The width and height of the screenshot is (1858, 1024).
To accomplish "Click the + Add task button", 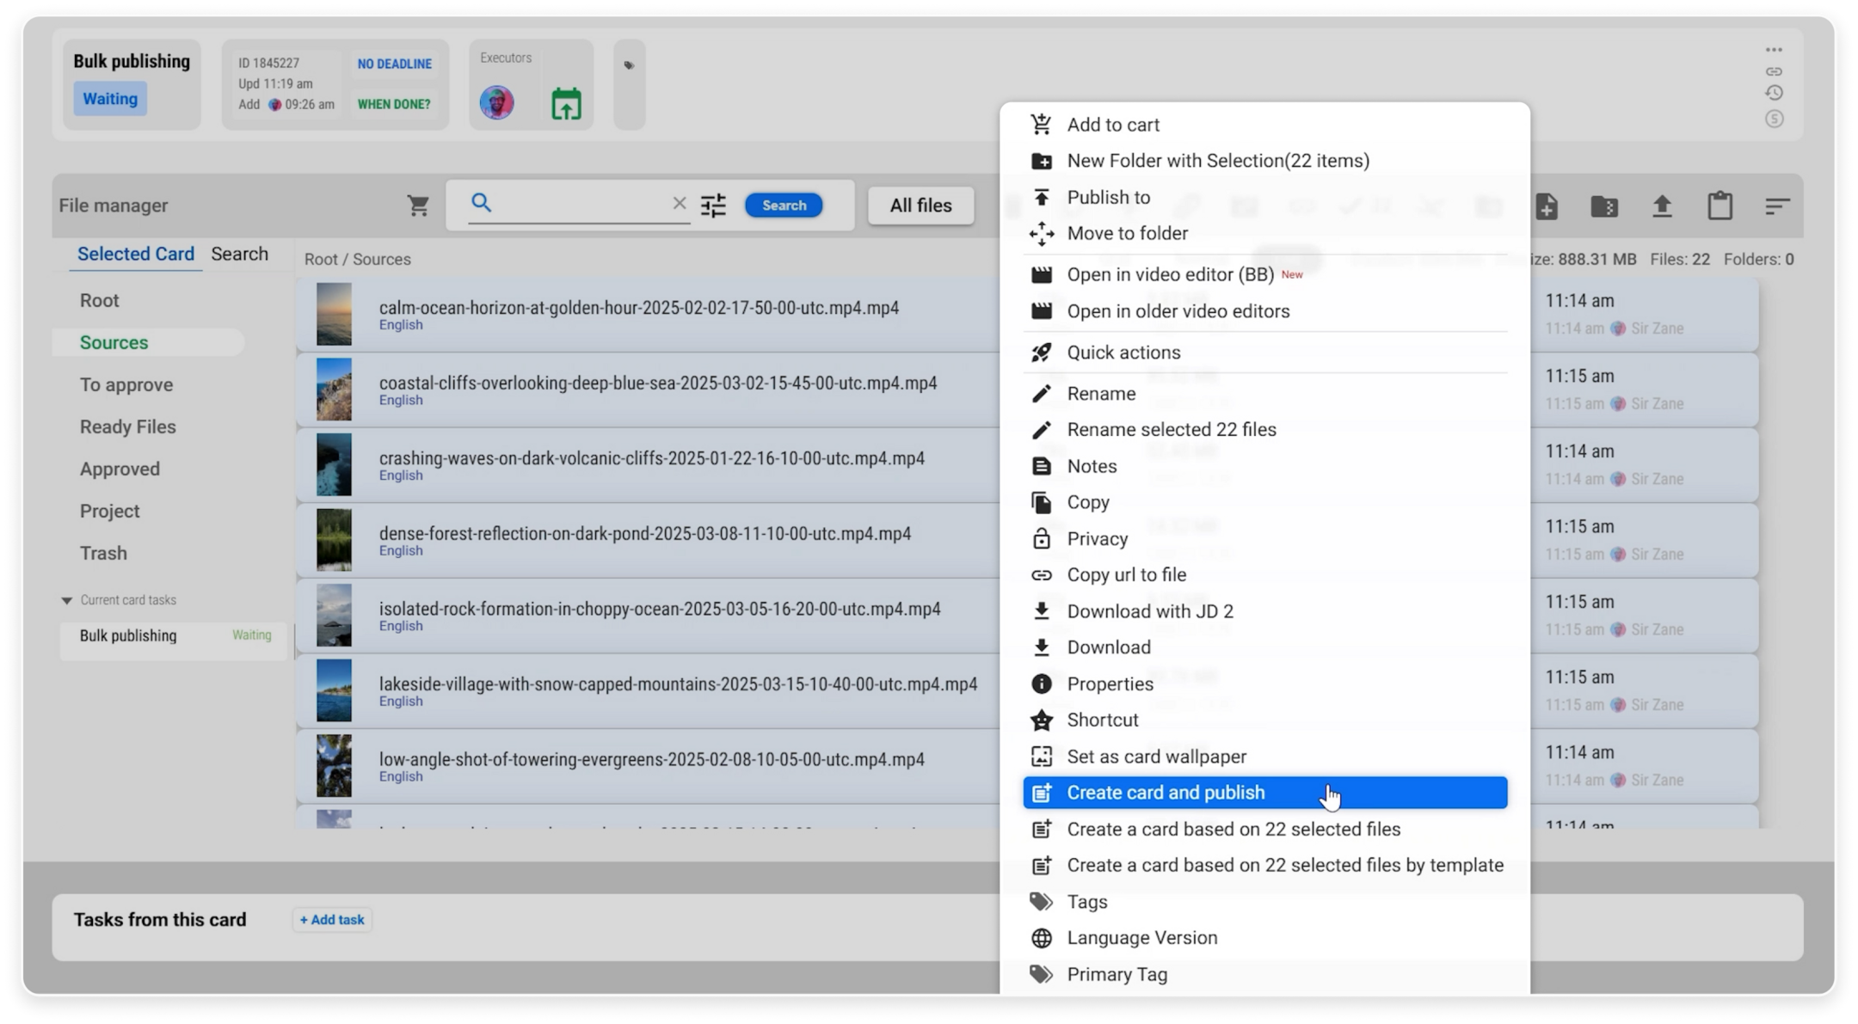I will tap(332, 920).
